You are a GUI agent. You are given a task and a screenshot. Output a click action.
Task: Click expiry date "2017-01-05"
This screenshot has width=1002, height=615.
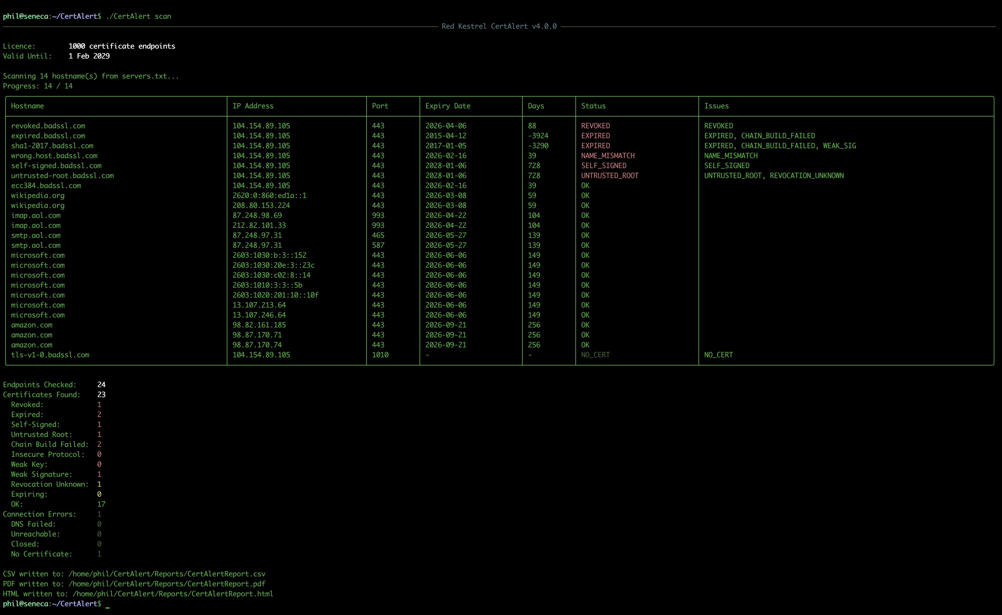pos(446,146)
